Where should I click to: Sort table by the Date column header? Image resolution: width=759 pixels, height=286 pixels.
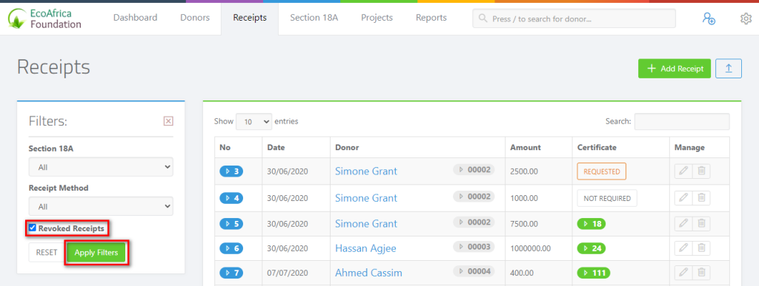pyautogui.click(x=296, y=148)
